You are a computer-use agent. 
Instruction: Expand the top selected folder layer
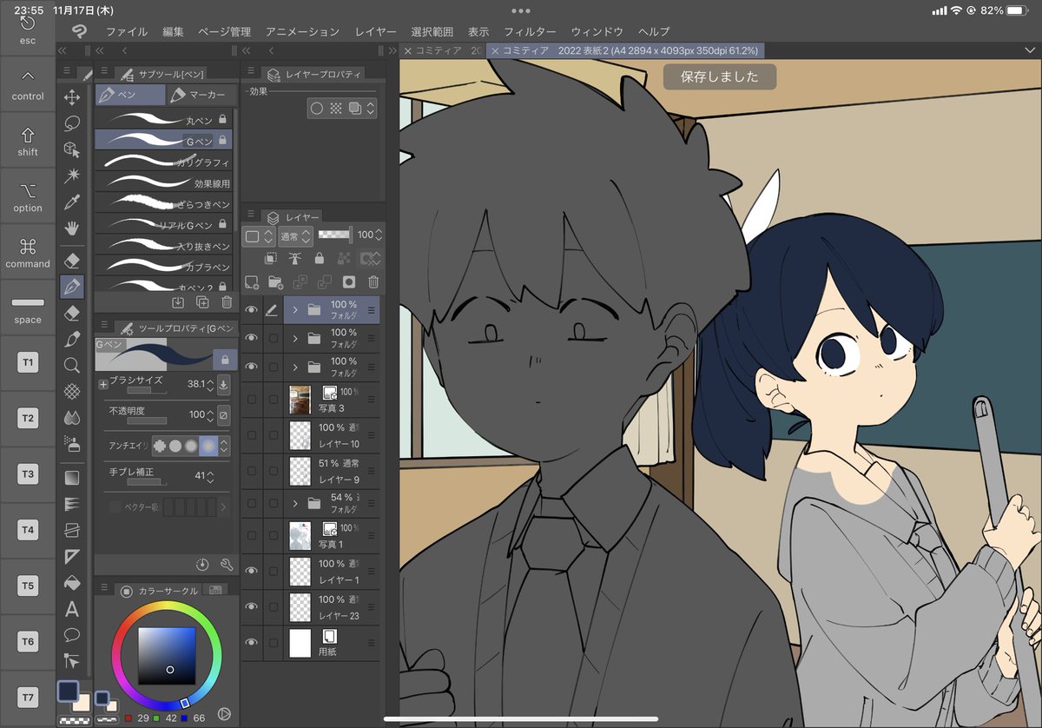point(295,309)
